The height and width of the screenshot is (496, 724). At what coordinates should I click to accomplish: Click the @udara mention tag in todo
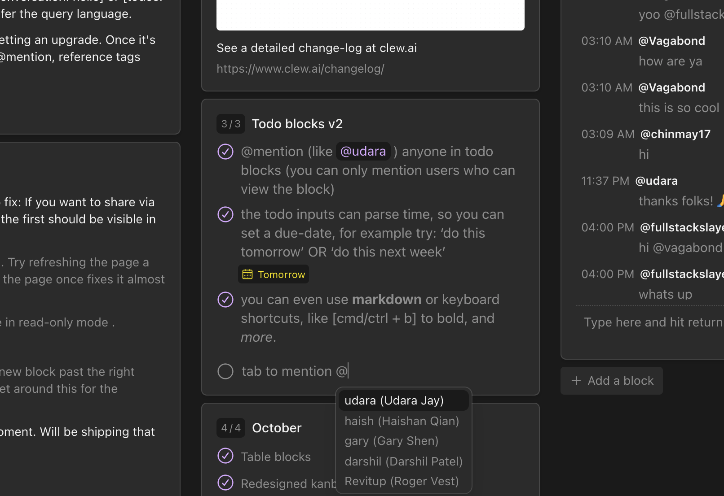tap(363, 152)
